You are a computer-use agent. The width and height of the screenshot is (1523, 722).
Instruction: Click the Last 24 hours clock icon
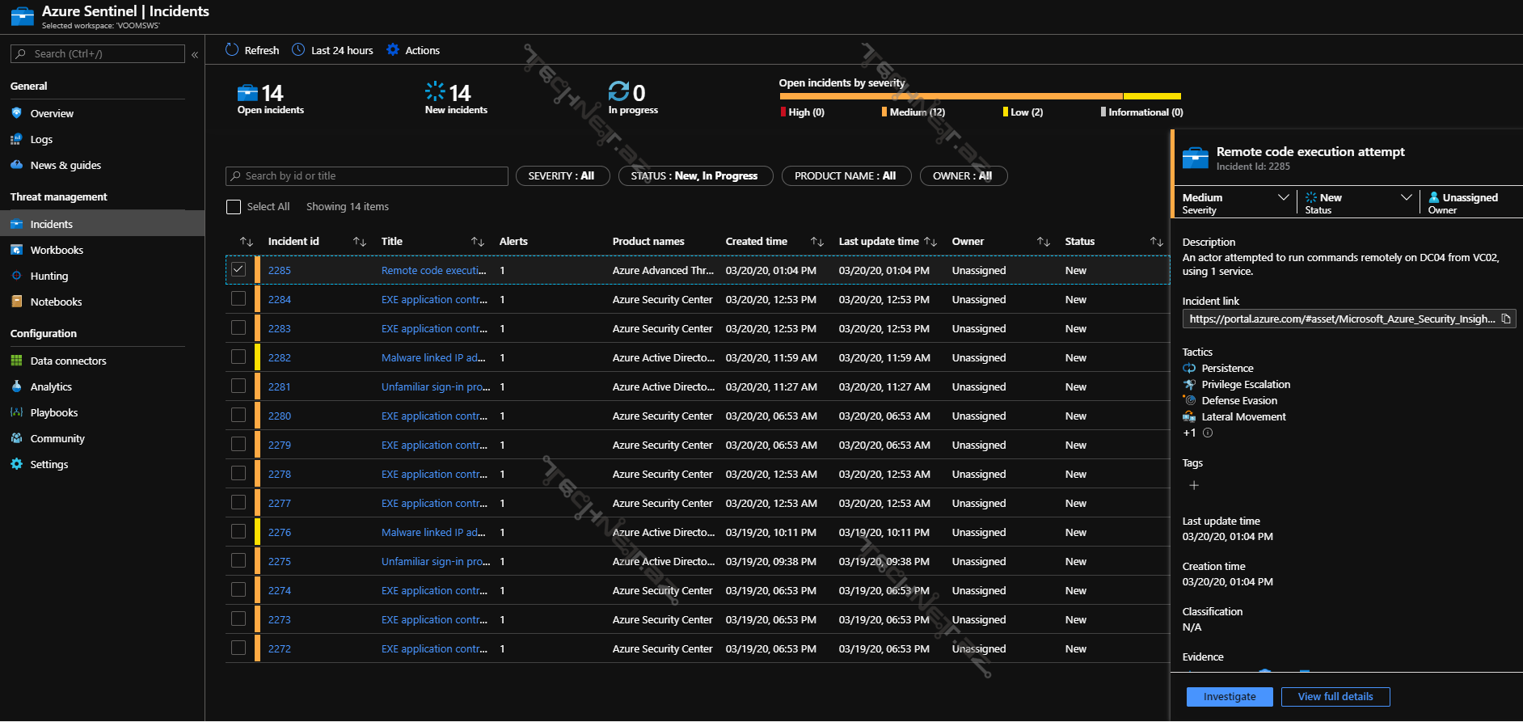[298, 50]
